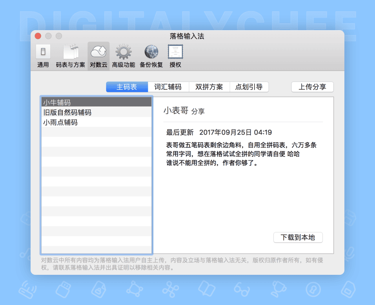Viewport: 375px width, 305px height.
Task: Open the 通用 general settings icon
Action: [x=43, y=56]
